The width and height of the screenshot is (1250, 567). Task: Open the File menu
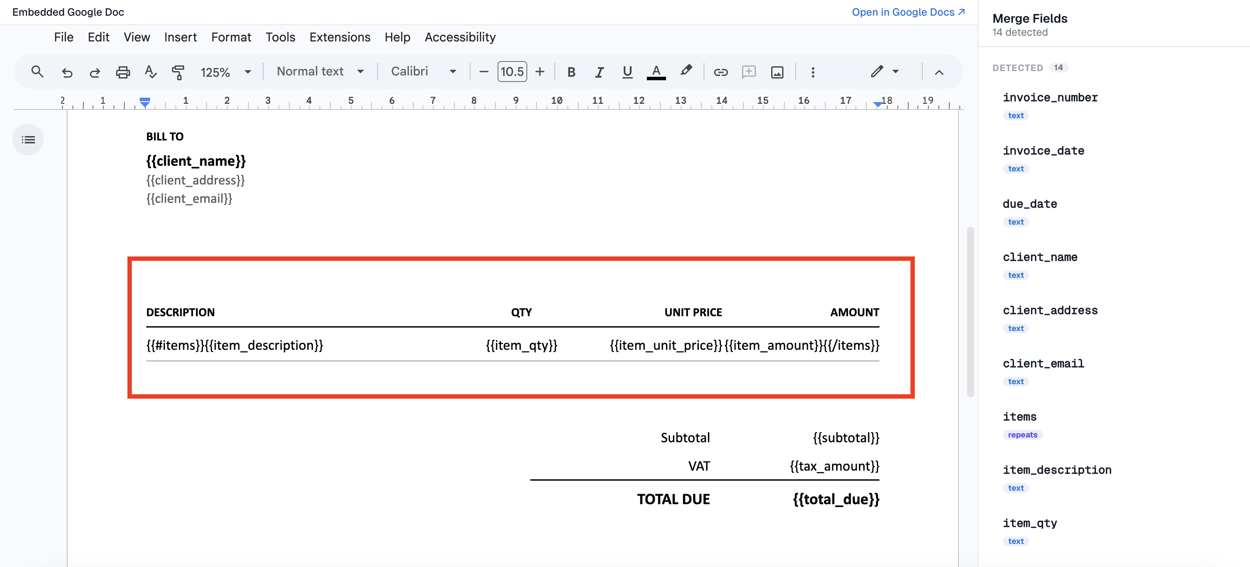64,37
